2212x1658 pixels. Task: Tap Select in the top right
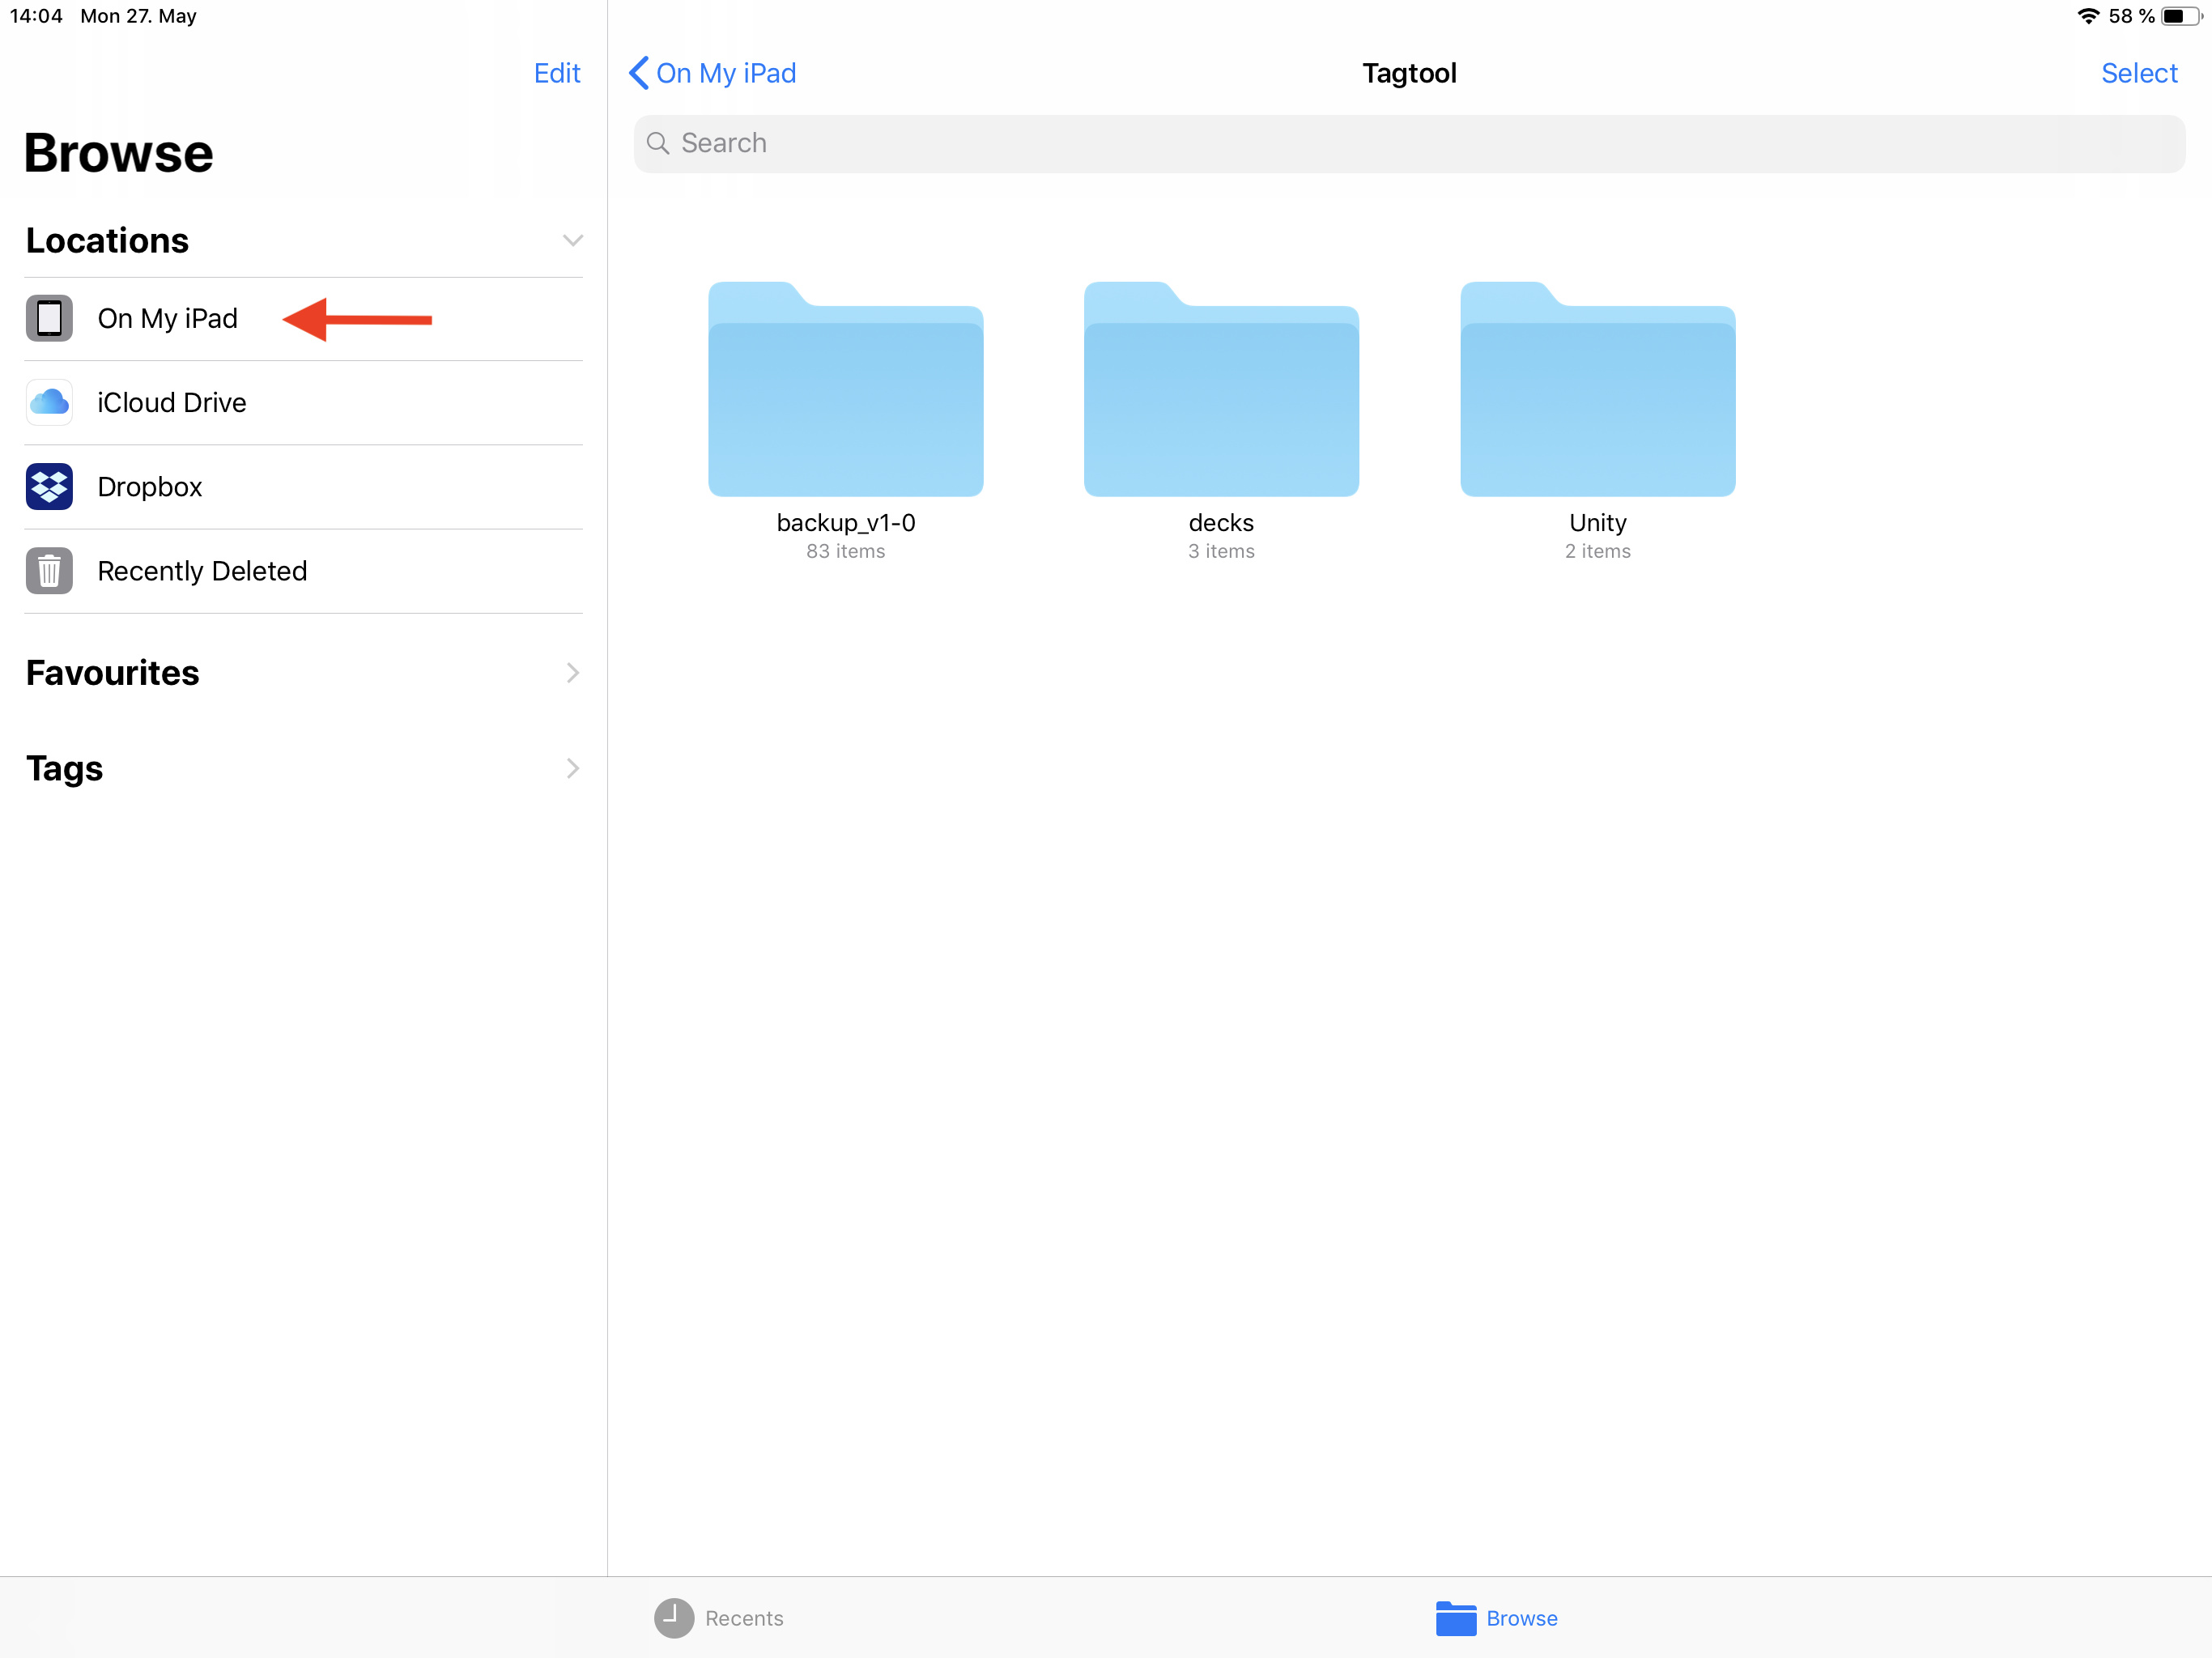(2138, 73)
